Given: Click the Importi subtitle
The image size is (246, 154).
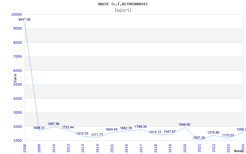Looking at the screenshot, I should coord(123,10).
